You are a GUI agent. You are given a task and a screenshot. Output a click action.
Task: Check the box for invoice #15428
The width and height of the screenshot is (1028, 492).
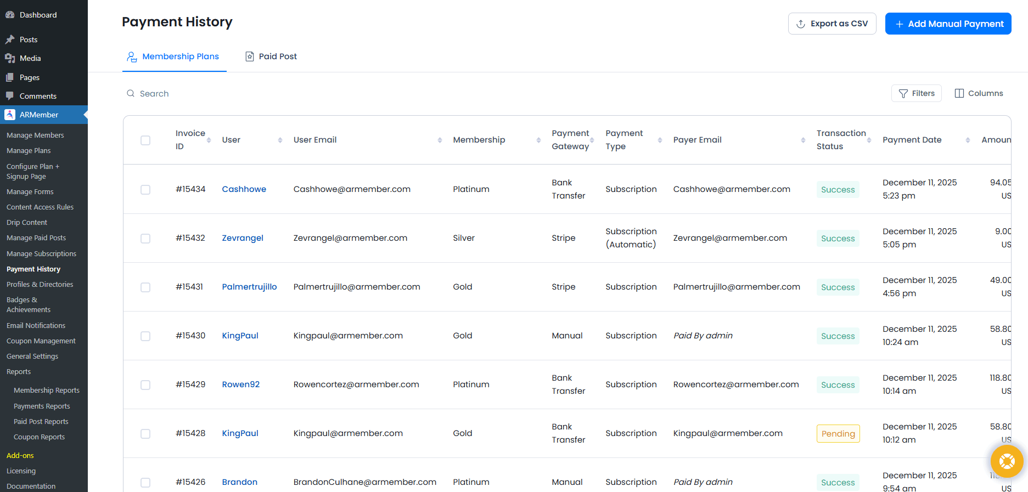[x=145, y=434]
